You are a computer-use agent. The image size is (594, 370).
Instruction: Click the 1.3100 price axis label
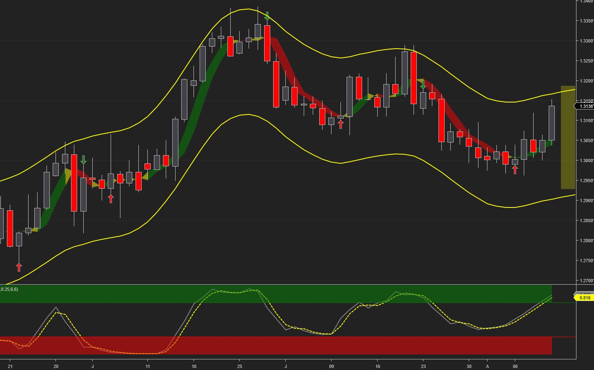587,120
